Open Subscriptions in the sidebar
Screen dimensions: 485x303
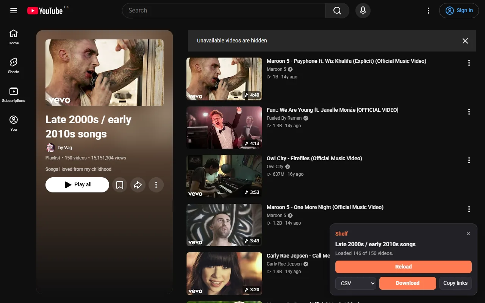click(14, 95)
